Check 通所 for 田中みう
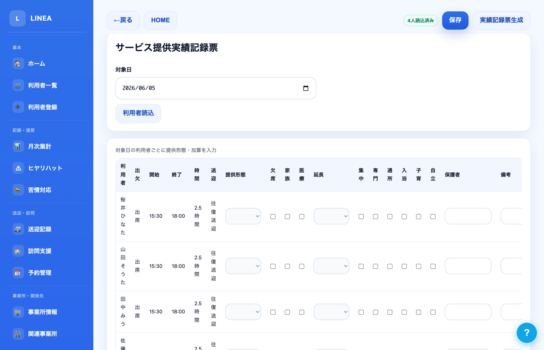Viewport: 544px width, 350px height. coord(390,312)
